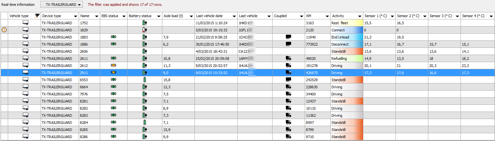The height and width of the screenshot is (141, 495).
Task: Click the coupled truck icon in row 6553
Action: 288,80
